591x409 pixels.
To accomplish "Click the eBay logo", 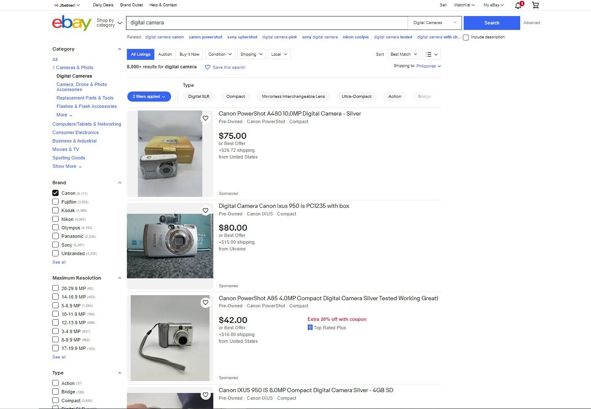I will tap(72, 23).
